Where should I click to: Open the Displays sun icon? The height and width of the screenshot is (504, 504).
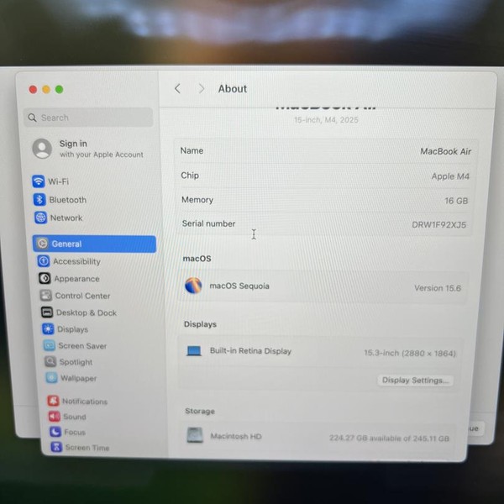[x=48, y=328]
